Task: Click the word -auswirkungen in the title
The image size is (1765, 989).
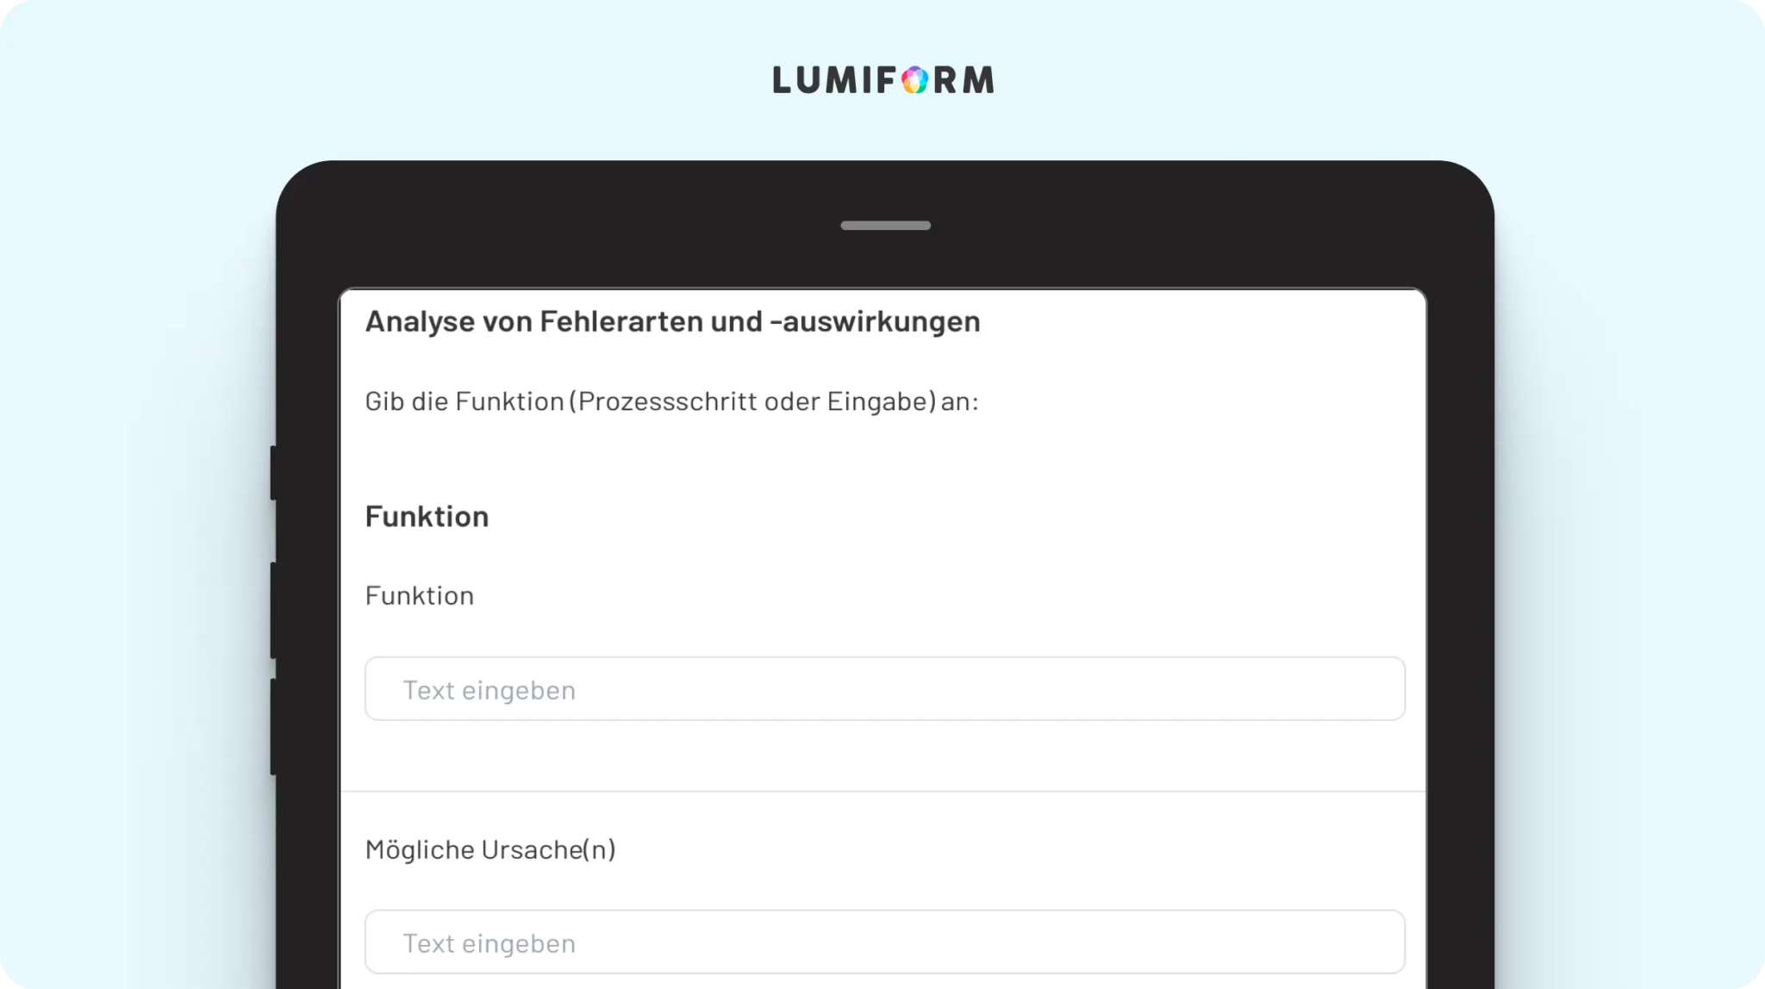Action: coord(875,321)
